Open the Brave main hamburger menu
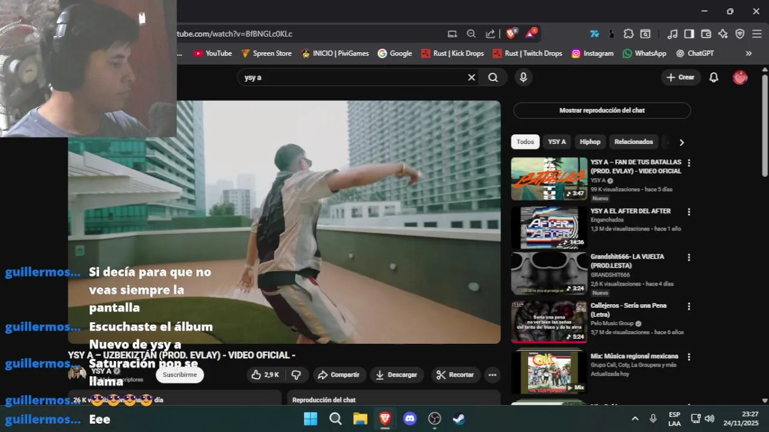The image size is (769, 432). [x=756, y=34]
